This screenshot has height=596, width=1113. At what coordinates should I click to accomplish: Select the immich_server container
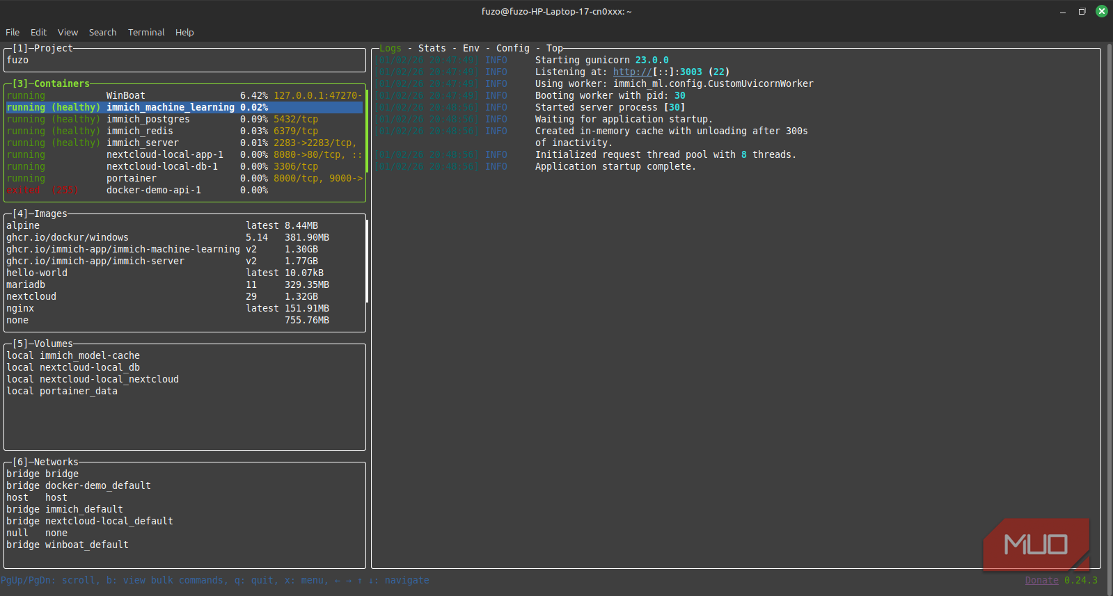point(184,143)
